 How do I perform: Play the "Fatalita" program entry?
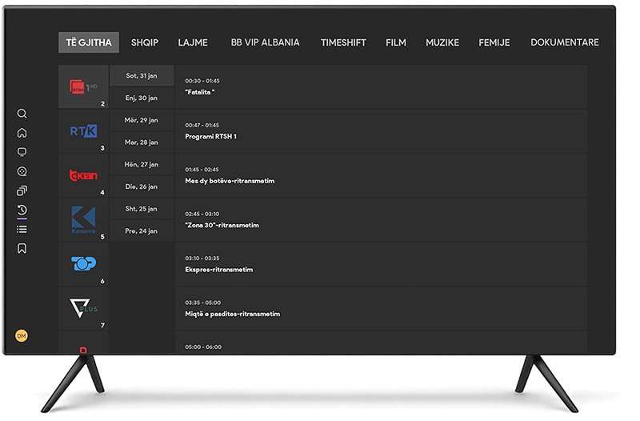pos(381,86)
